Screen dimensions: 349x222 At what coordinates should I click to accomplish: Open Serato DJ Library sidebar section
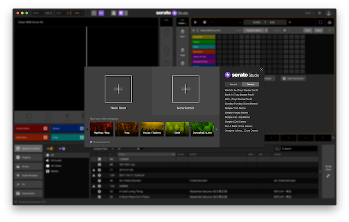(x=28, y=149)
